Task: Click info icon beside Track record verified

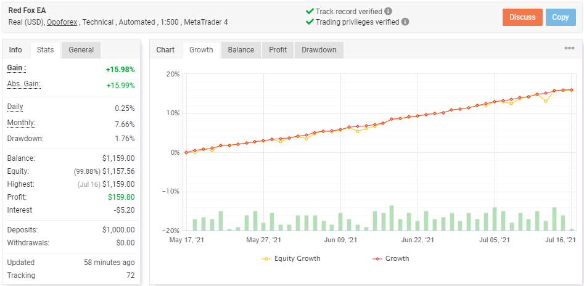Action: [387, 11]
